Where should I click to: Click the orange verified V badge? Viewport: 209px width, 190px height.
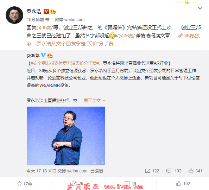(46, 11)
